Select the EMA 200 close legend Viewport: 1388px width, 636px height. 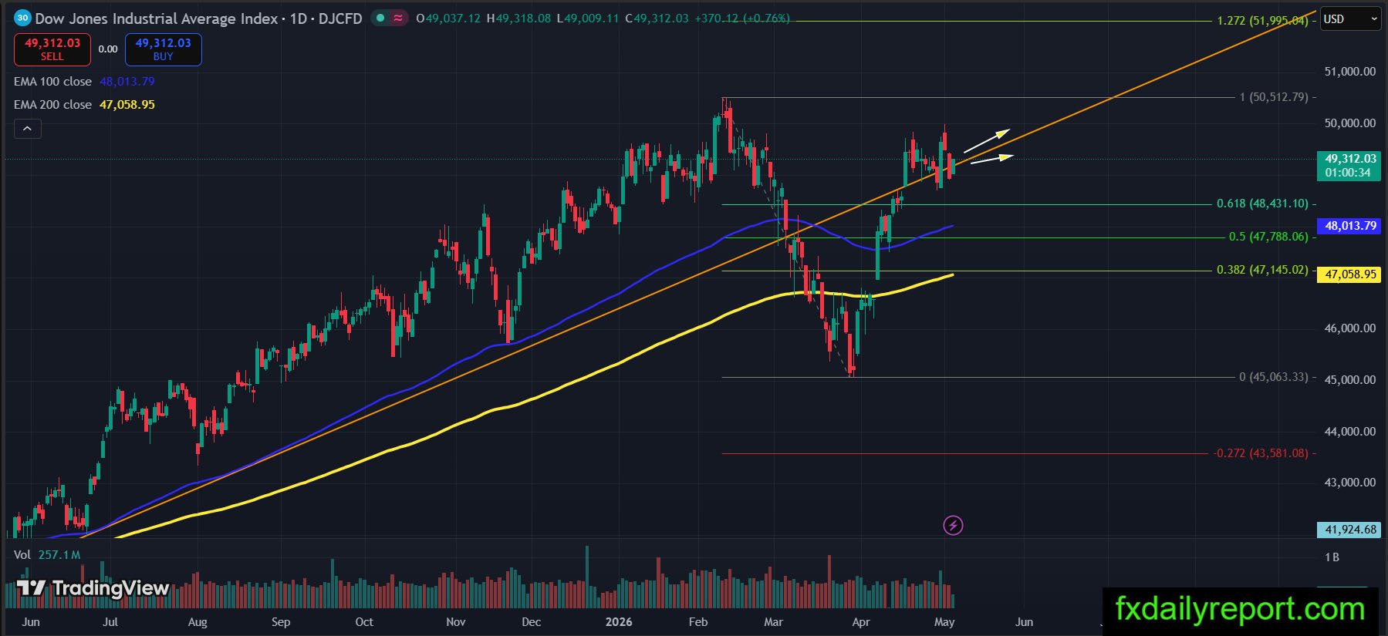pos(84,105)
